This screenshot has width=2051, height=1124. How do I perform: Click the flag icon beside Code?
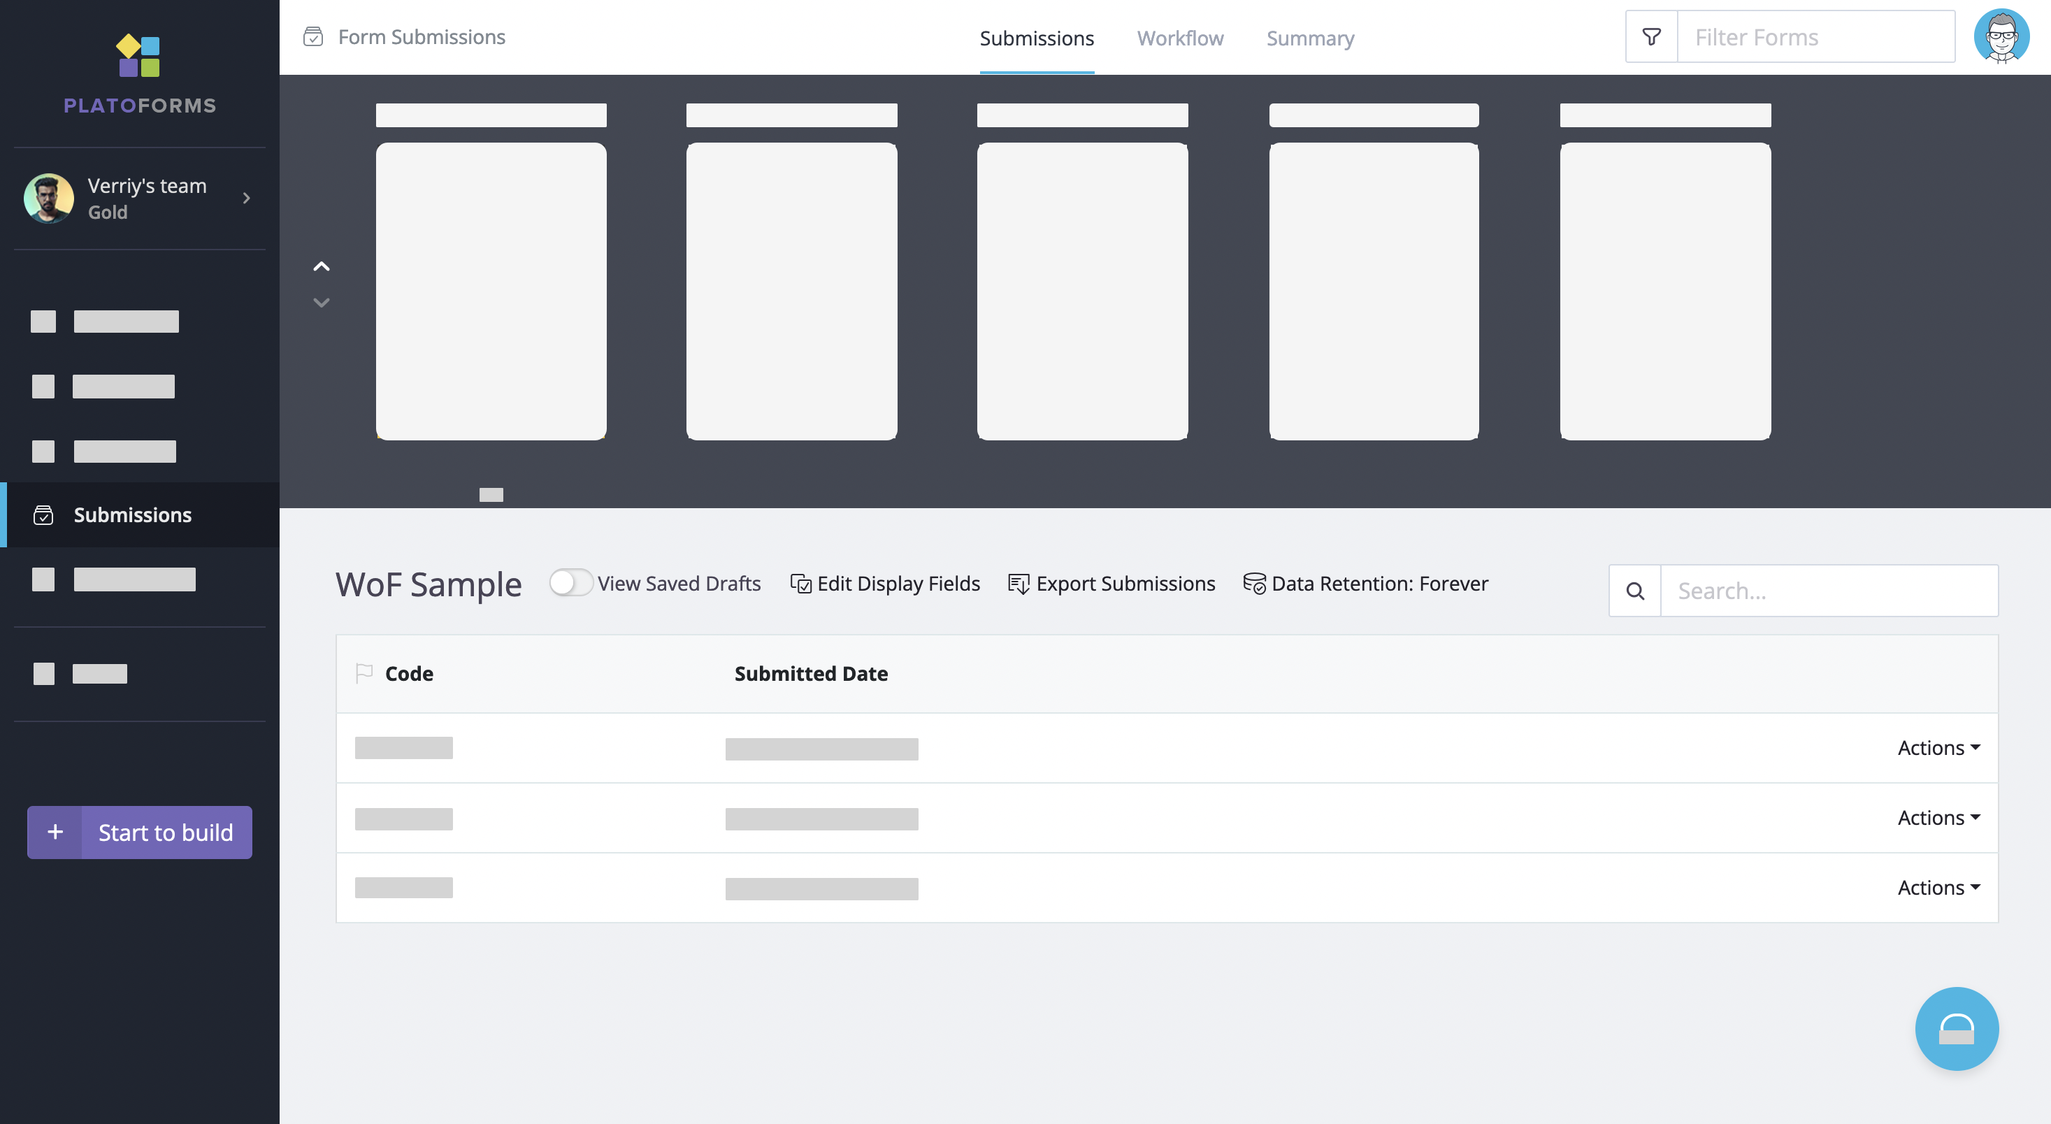tap(364, 673)
